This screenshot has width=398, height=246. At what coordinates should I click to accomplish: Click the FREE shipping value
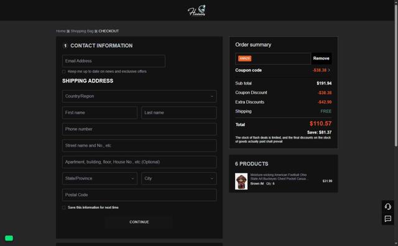tap(326, 111)
